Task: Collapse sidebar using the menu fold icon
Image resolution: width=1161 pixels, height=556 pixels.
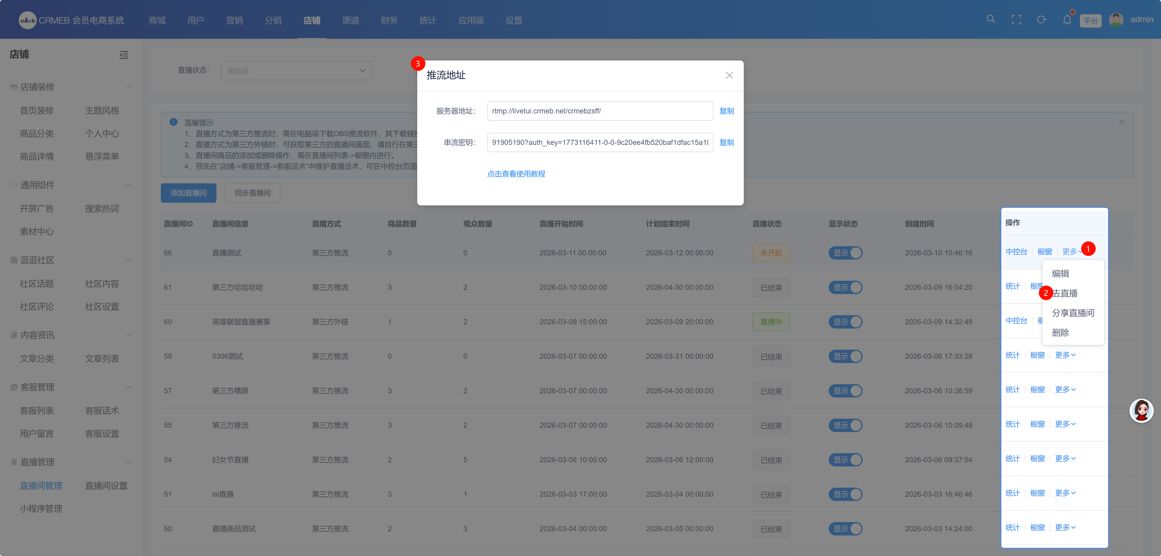Action: tap(124, 55)
